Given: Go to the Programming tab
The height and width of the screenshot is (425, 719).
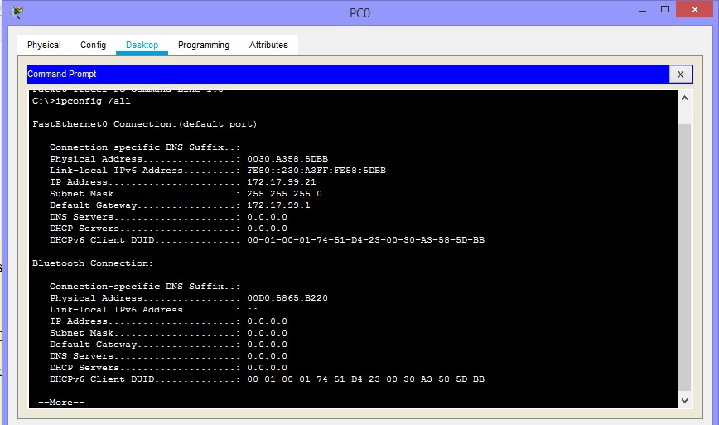Looking at the screenshot, I should click(204, 45).
